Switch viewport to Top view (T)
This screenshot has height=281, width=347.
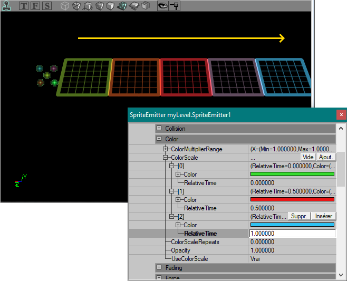point(24,6)
